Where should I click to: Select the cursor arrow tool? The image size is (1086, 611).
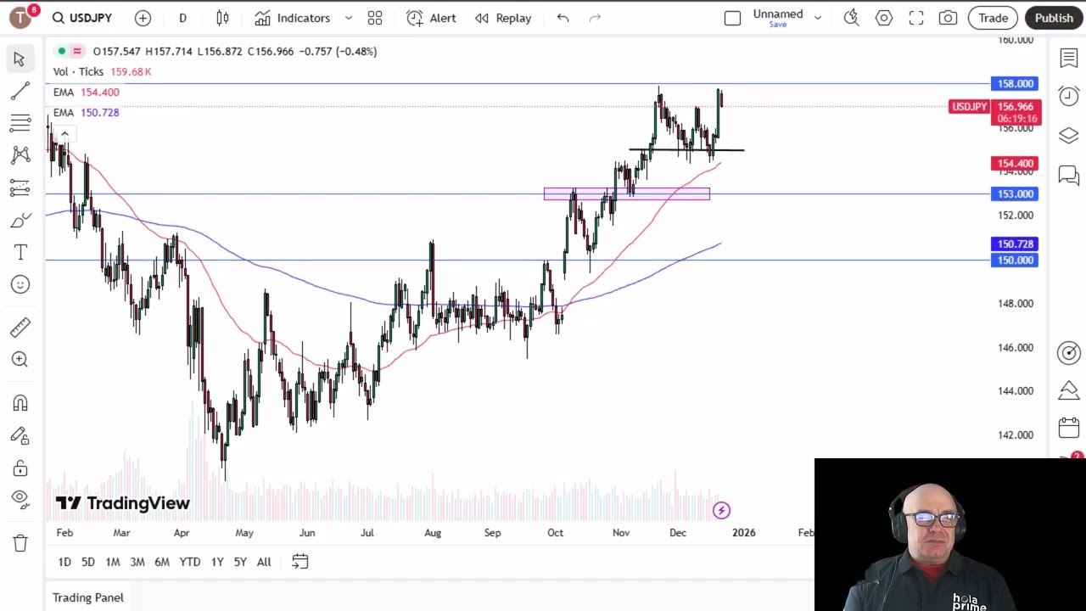pos(20,59)
